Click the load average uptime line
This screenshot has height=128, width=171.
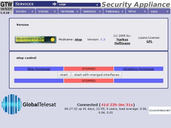pyautogui.click(x=106, y=111)
